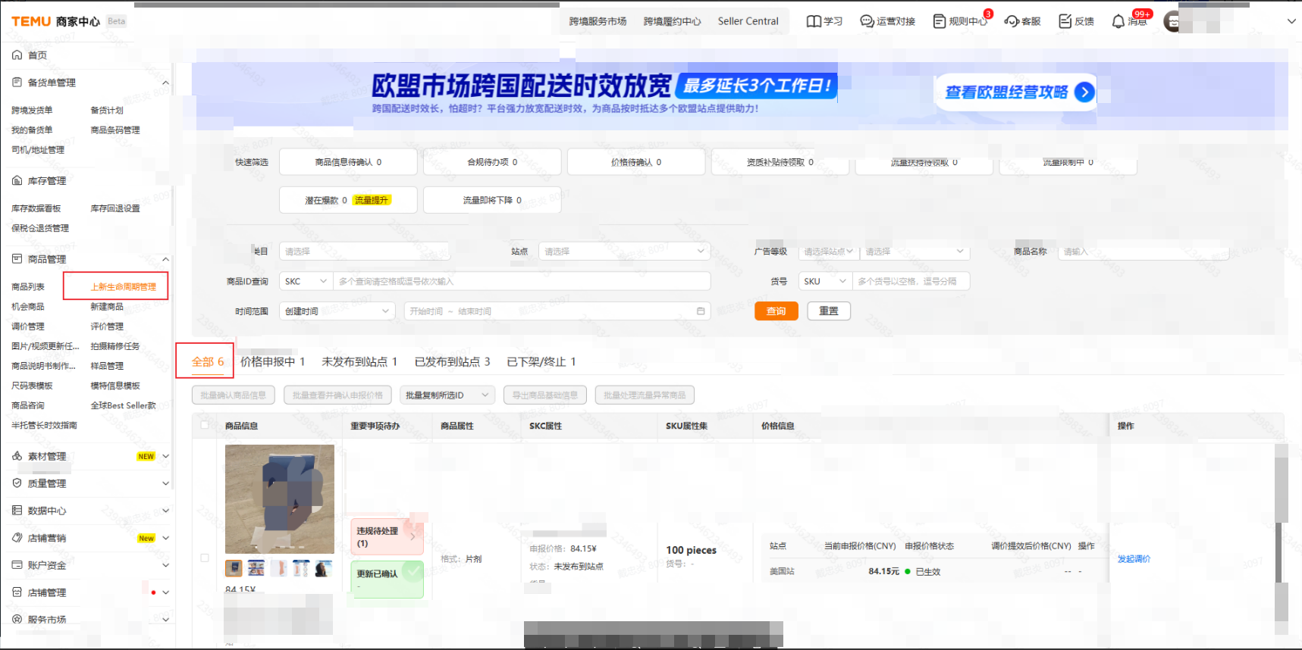The height and width of the screenshot is (650, 1302).
Task: Open 上新生命周期管理 menu item
Action: pyautogui.click(x=124, y=286)
